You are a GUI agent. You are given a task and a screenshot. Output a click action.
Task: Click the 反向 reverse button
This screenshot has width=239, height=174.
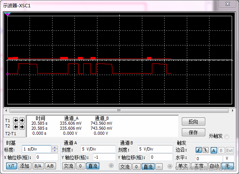tap(193, 122)
